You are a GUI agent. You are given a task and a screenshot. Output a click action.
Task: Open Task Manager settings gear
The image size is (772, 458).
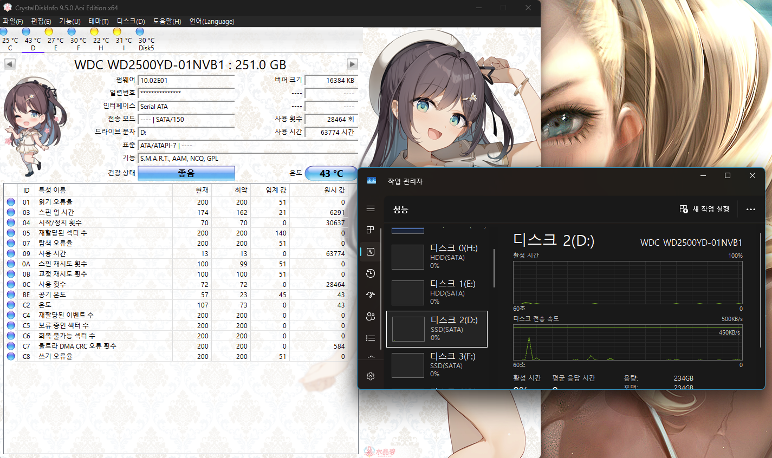click(x=371, y=376)
